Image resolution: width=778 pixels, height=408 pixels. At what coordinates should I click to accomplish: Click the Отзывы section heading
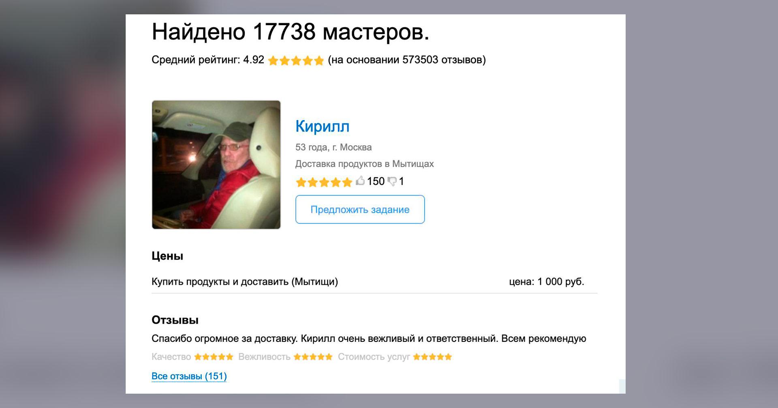(x=175, y=320)
